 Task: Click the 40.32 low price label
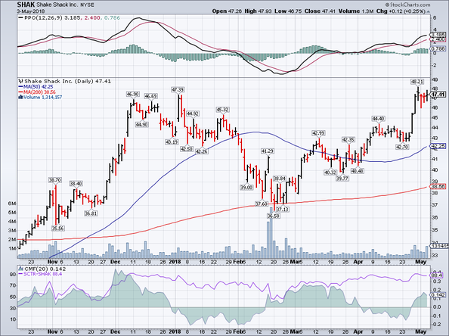pyautogui.click(x=330, y=173)
